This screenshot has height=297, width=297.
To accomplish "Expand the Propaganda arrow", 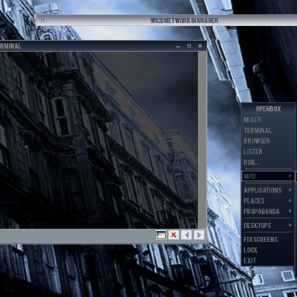I will (x=290, y=211).
